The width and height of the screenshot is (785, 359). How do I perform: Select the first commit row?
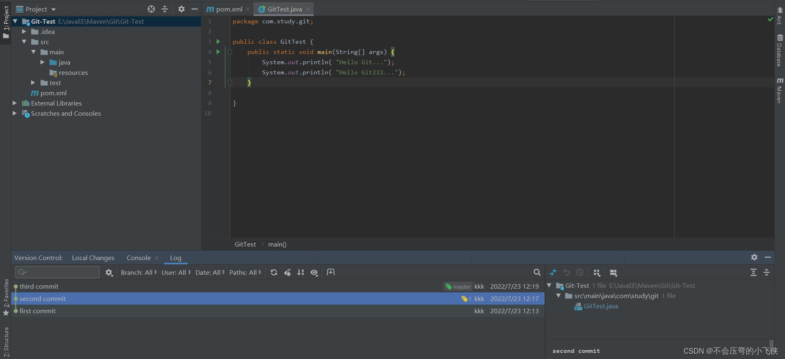pos(278,311)
